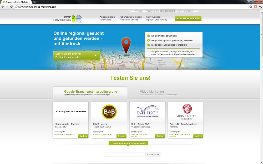Click the Google-Suche button
Viewport: 263px width, 164px height.
pyautogui.click(x=153, y=154)
